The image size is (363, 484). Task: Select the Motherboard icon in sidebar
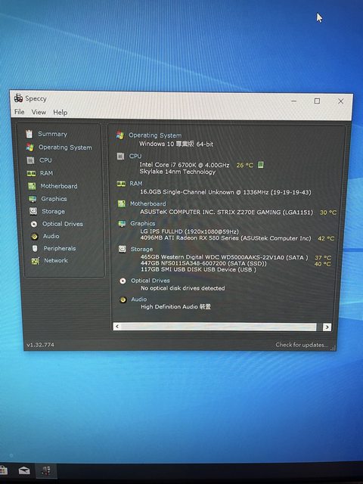tap(32, 186)
